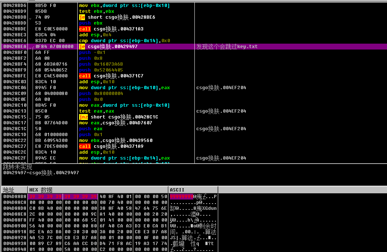Select hex bytes 0F84 A7080000
Viewport: 387px width, 252px height.
click(x=54, y=47)
